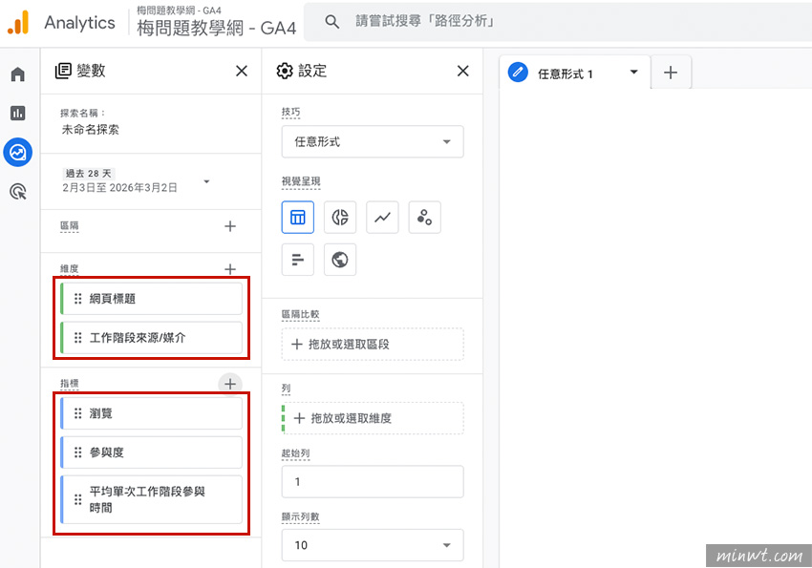Select the table visualization icon
Image resolution: width=812 pixels, height=568 pixels.
click(x=297, y=217)
